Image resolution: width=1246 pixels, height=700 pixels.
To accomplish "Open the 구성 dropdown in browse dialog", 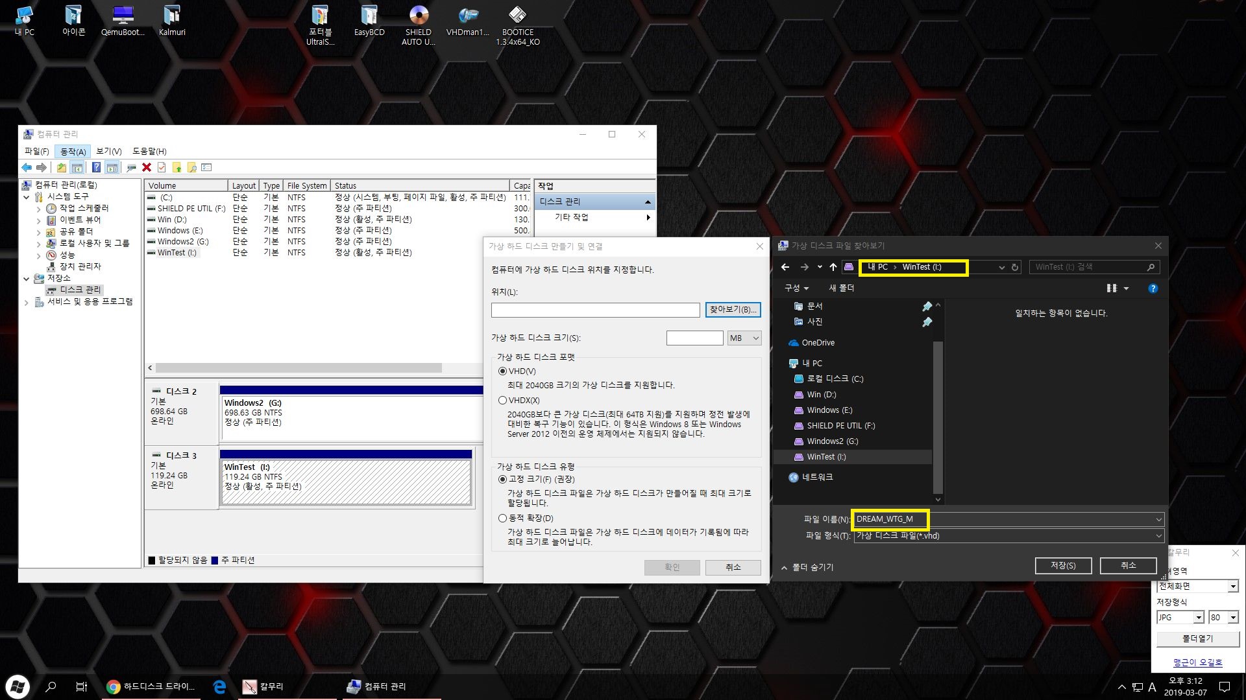I will tap(796, 288).
